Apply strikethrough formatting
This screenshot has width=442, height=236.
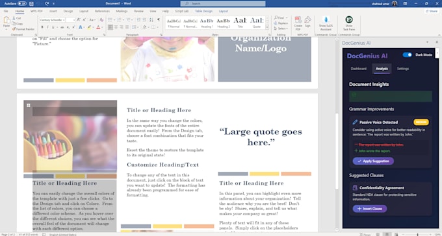(x=62, y=27)
